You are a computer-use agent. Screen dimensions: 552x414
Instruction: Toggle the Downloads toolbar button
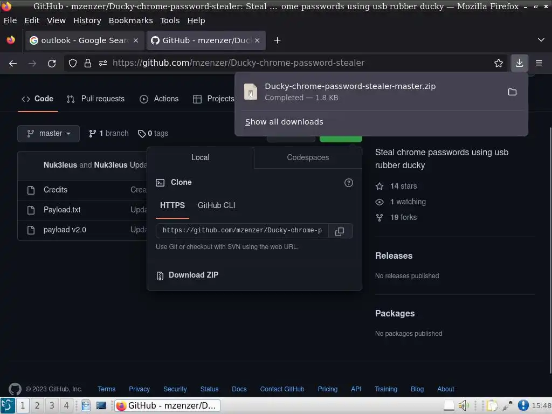pyautogui.click(x=519, y=64)
